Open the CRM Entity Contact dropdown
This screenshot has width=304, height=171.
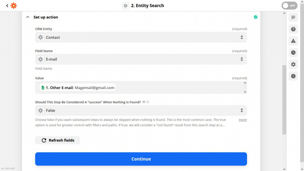(x=141, y=37)
